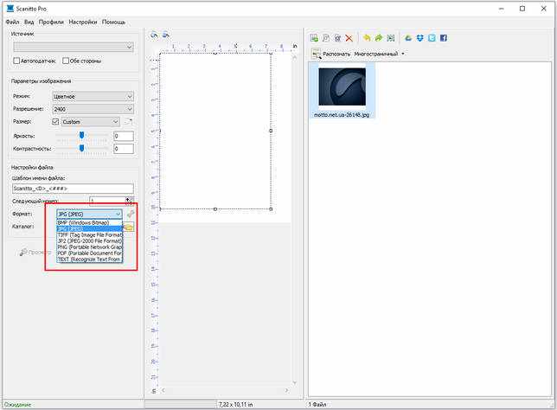This screenshot has width=557, height=410.
Task: Click the preview horizontal scrollbar
Action: 225,390
